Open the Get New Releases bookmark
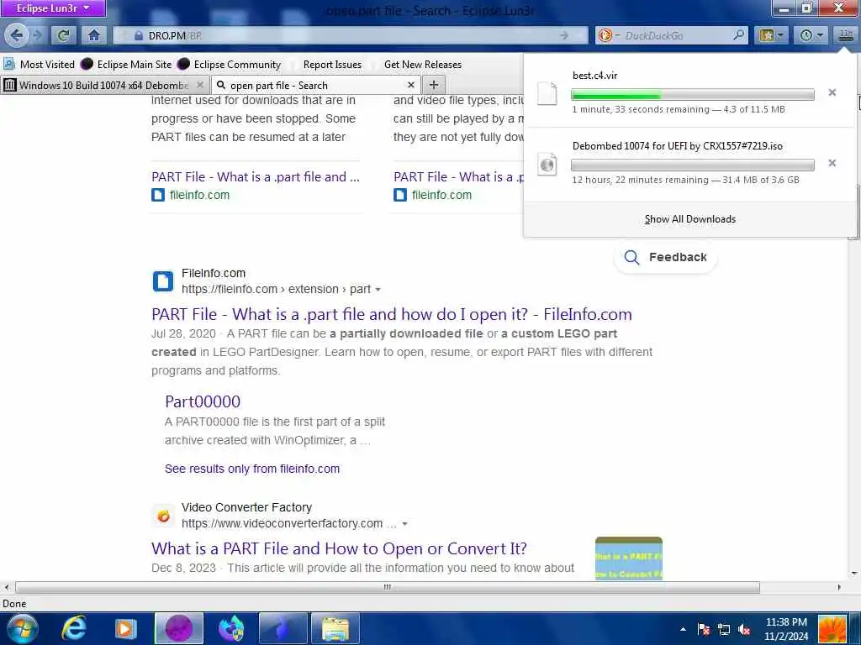 423,64
